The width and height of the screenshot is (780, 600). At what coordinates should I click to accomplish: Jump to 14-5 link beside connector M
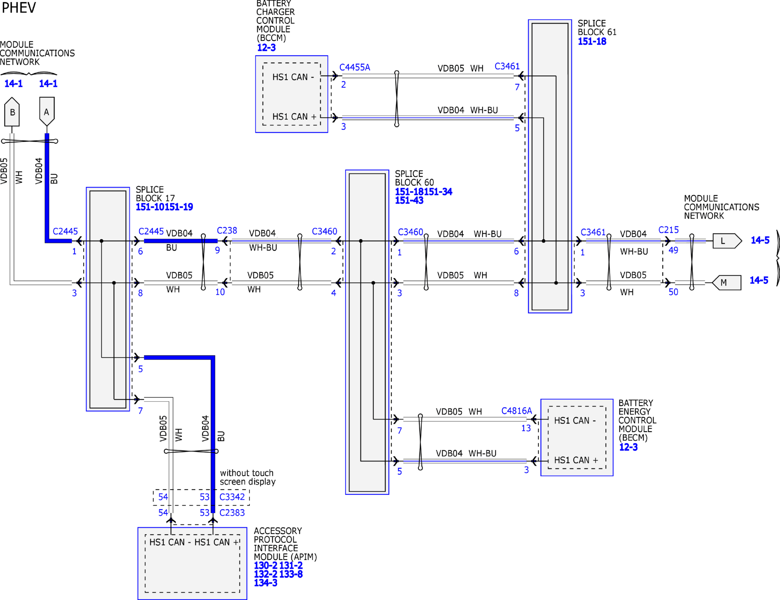click(759, 280)
